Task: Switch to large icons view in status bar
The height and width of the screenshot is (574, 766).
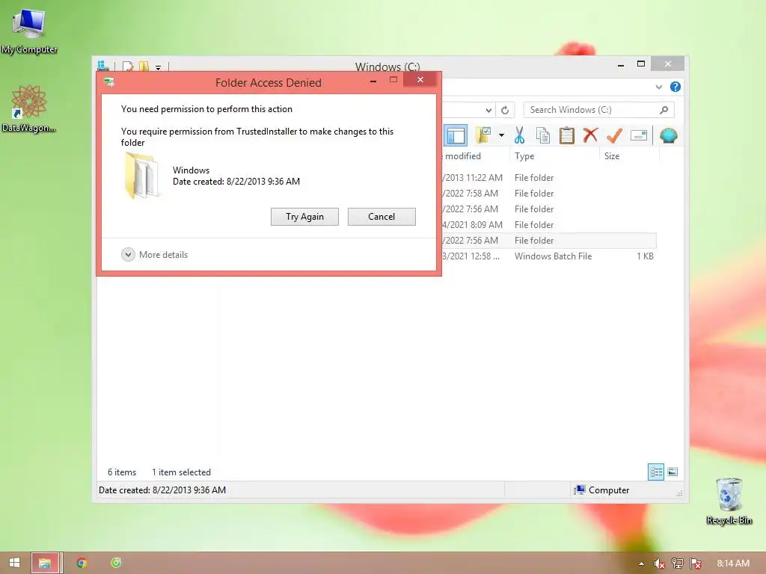Action: point(672,472)
